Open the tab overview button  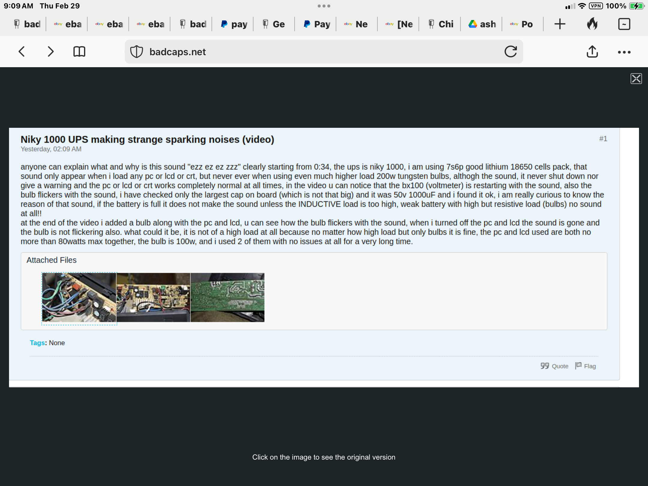624,24
